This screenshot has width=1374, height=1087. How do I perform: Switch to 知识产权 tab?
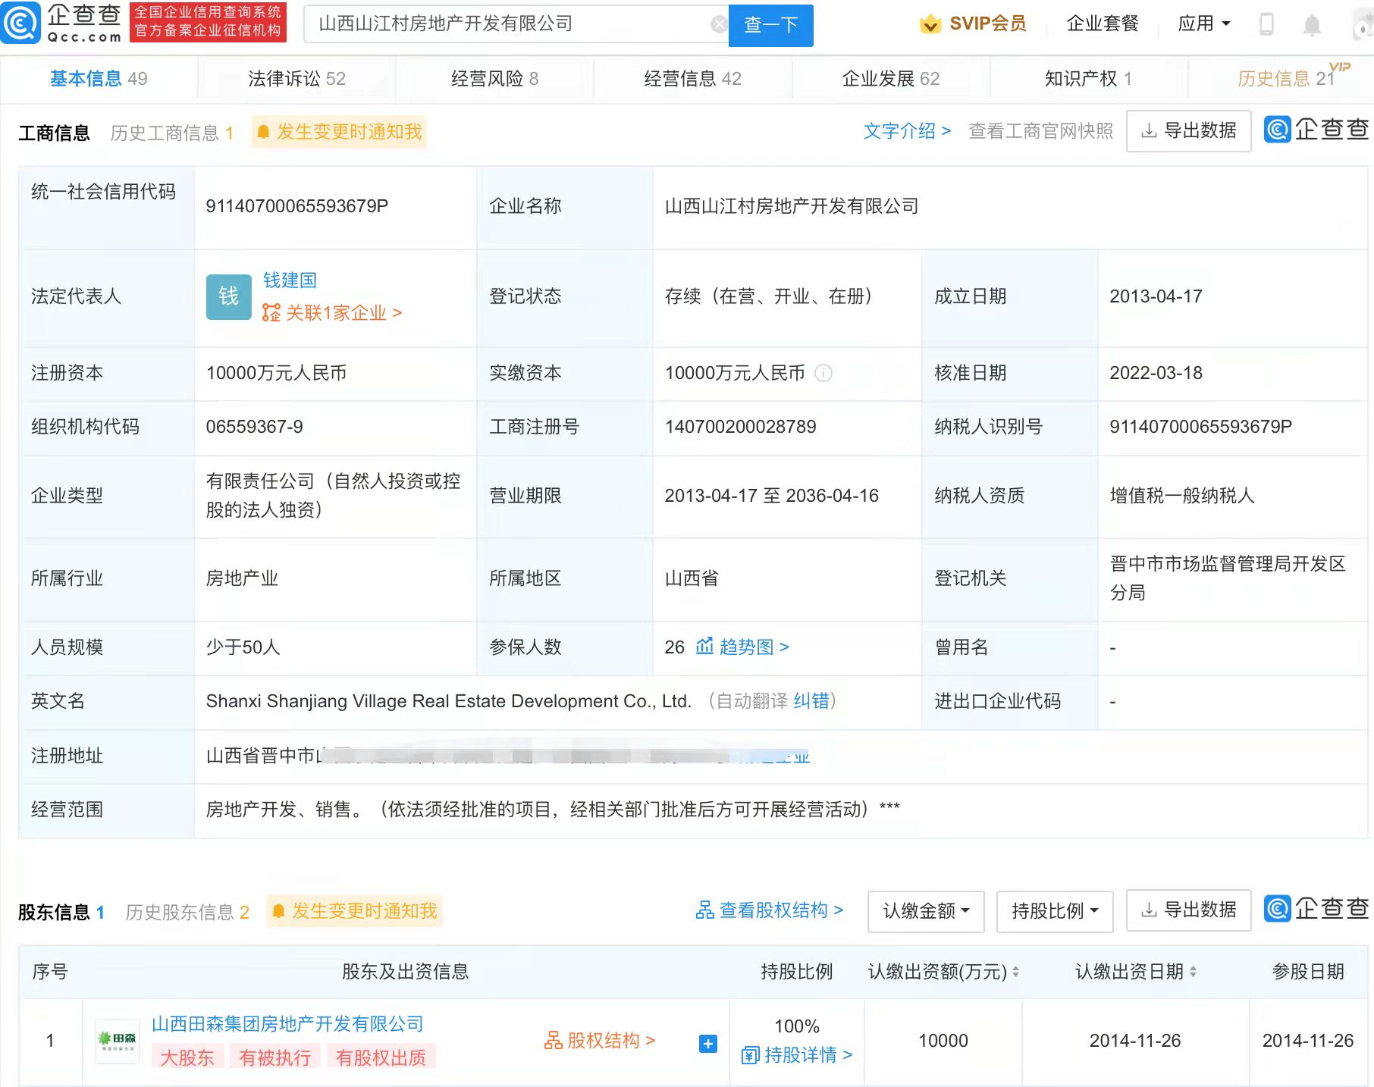click(x=1088, y=79)
